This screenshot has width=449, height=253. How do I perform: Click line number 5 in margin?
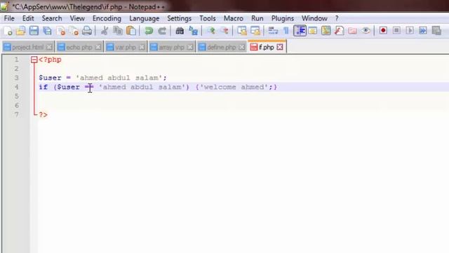pyautogui.click(x=17, y=96)
